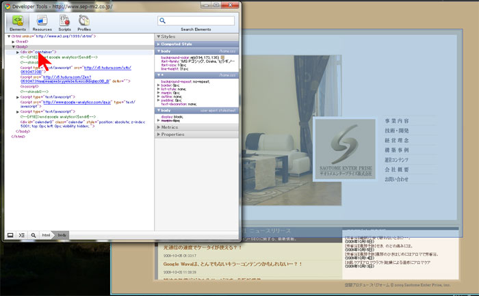Open 経営理念 on the webpage menu
This screenshot has height=296, width=479.
pos(397,140)
